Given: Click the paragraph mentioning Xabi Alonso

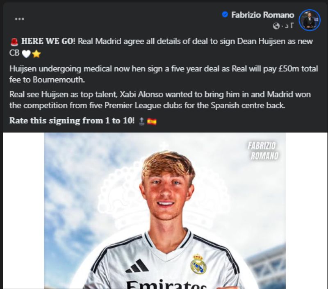Looking at the screenshot, I should 160,100.
